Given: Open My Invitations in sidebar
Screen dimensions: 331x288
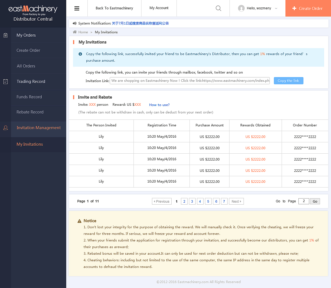Looking at the screenshot, I should (x=30, y=144).
